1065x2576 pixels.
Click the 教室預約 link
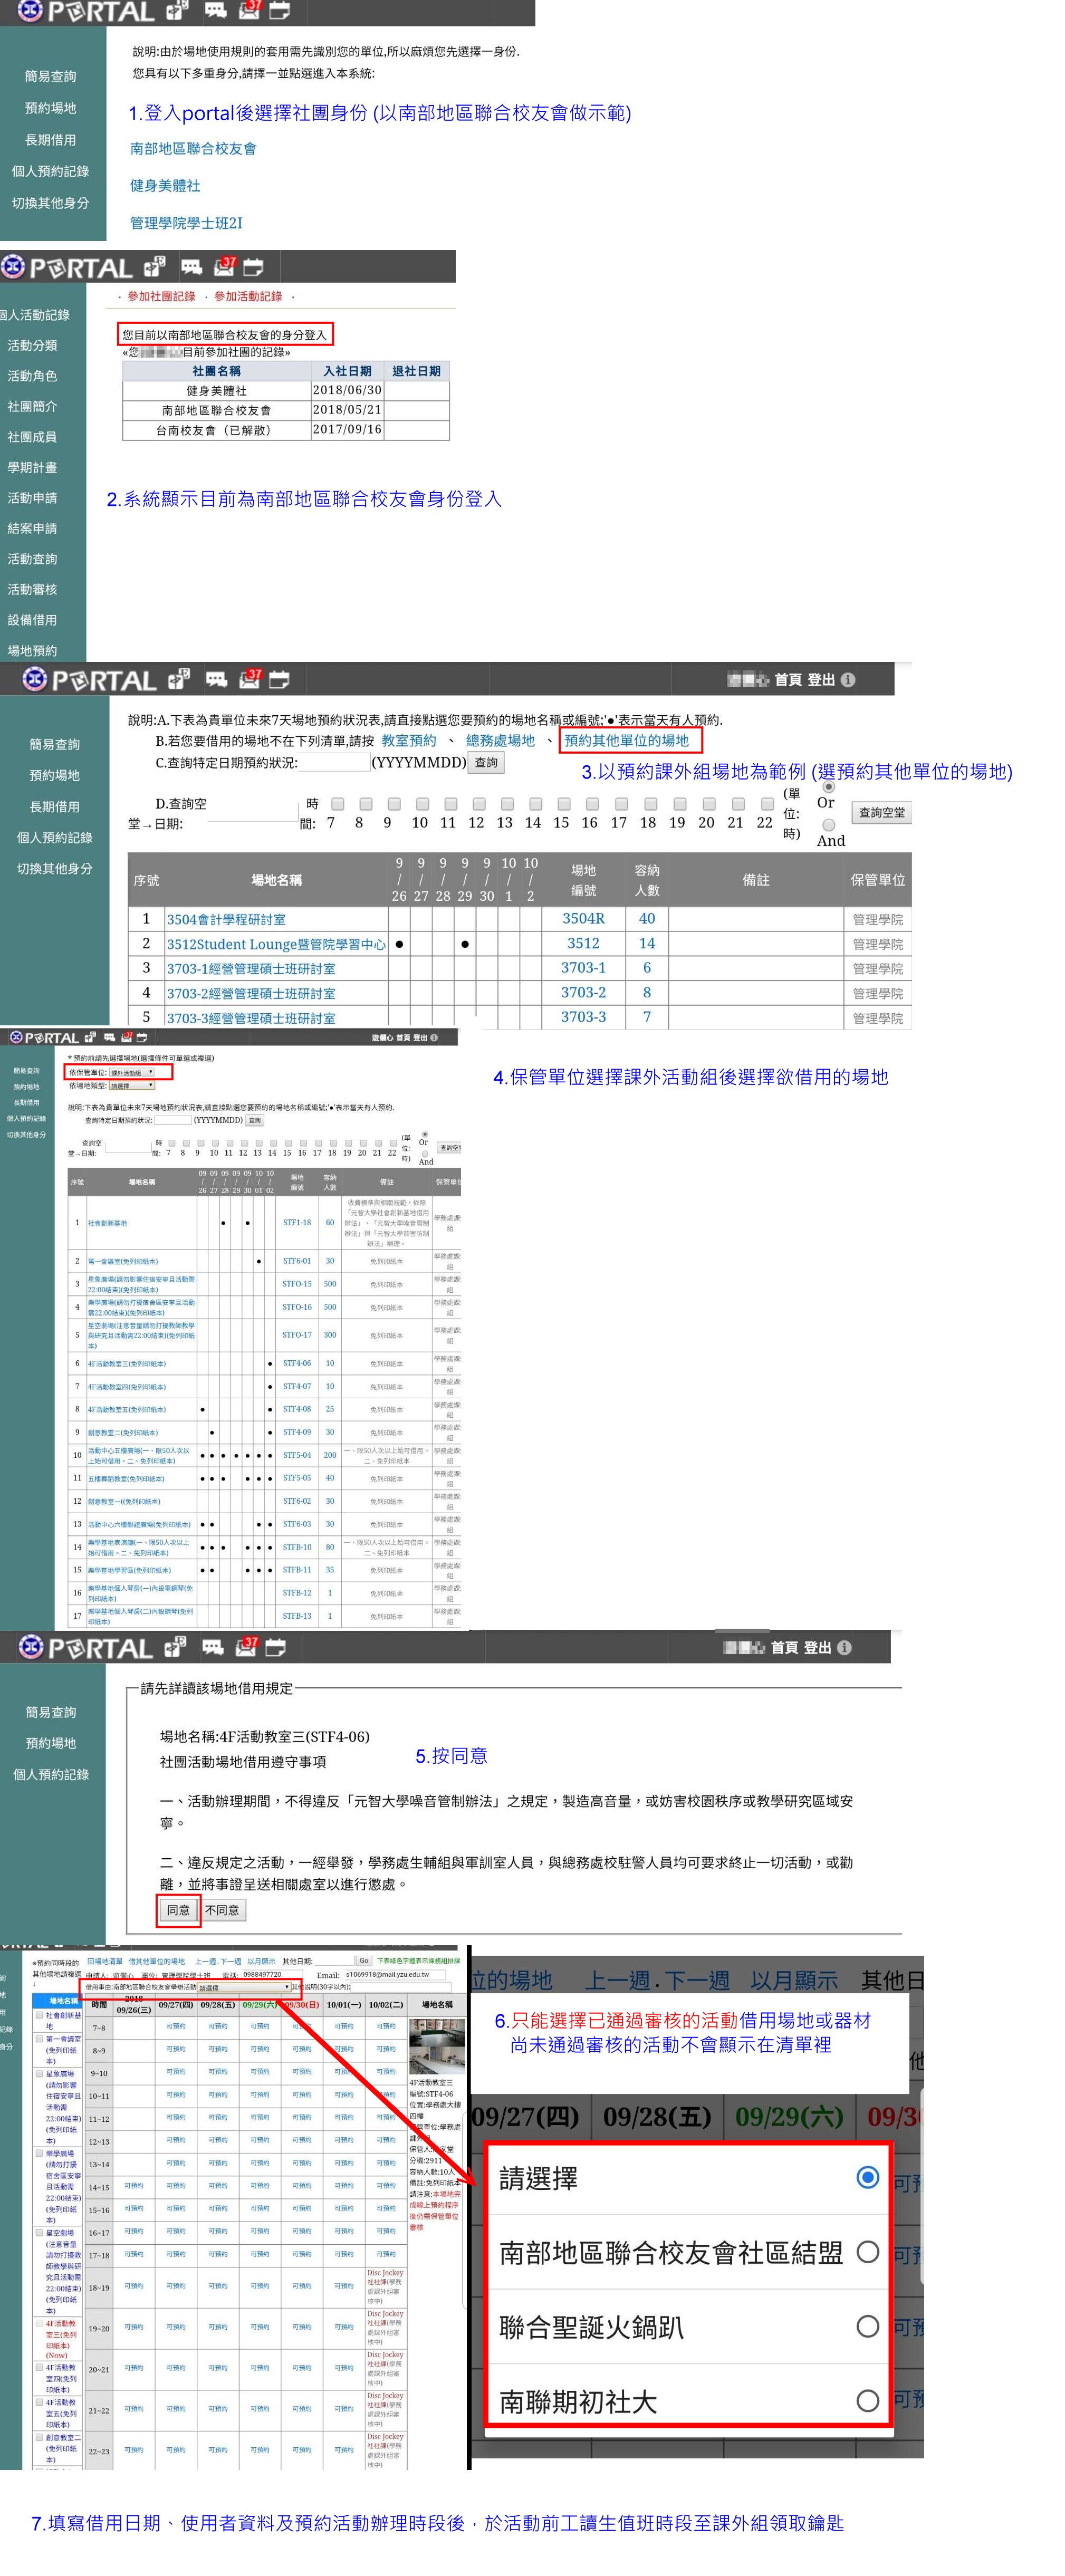[x=409, y=740]
